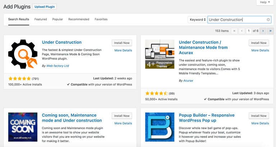This screenshot has height=147, width=276.
Task: Click the Upload Plugin button
Action: [45, 7]
